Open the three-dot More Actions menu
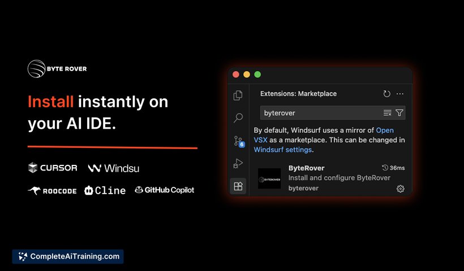Image resolution: width=464 pixels, height=271 pixels. [x=400, y=94]
